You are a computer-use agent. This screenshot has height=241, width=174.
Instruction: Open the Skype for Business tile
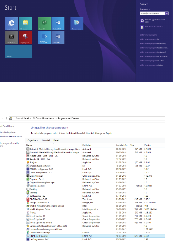(44, 38)
